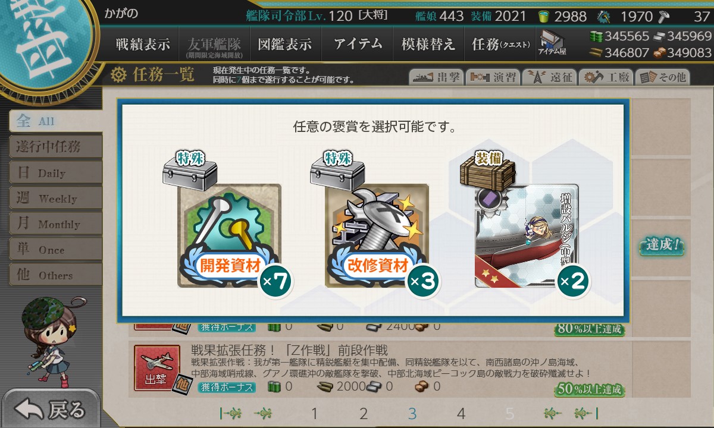Select the Weekly quest filter
Screen dimensions: 714x428
(55, 199)
